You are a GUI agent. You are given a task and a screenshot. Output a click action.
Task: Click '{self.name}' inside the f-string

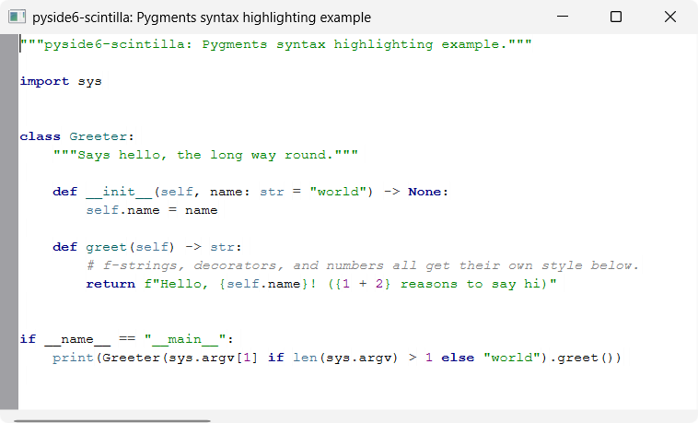[x=263, y=285]
